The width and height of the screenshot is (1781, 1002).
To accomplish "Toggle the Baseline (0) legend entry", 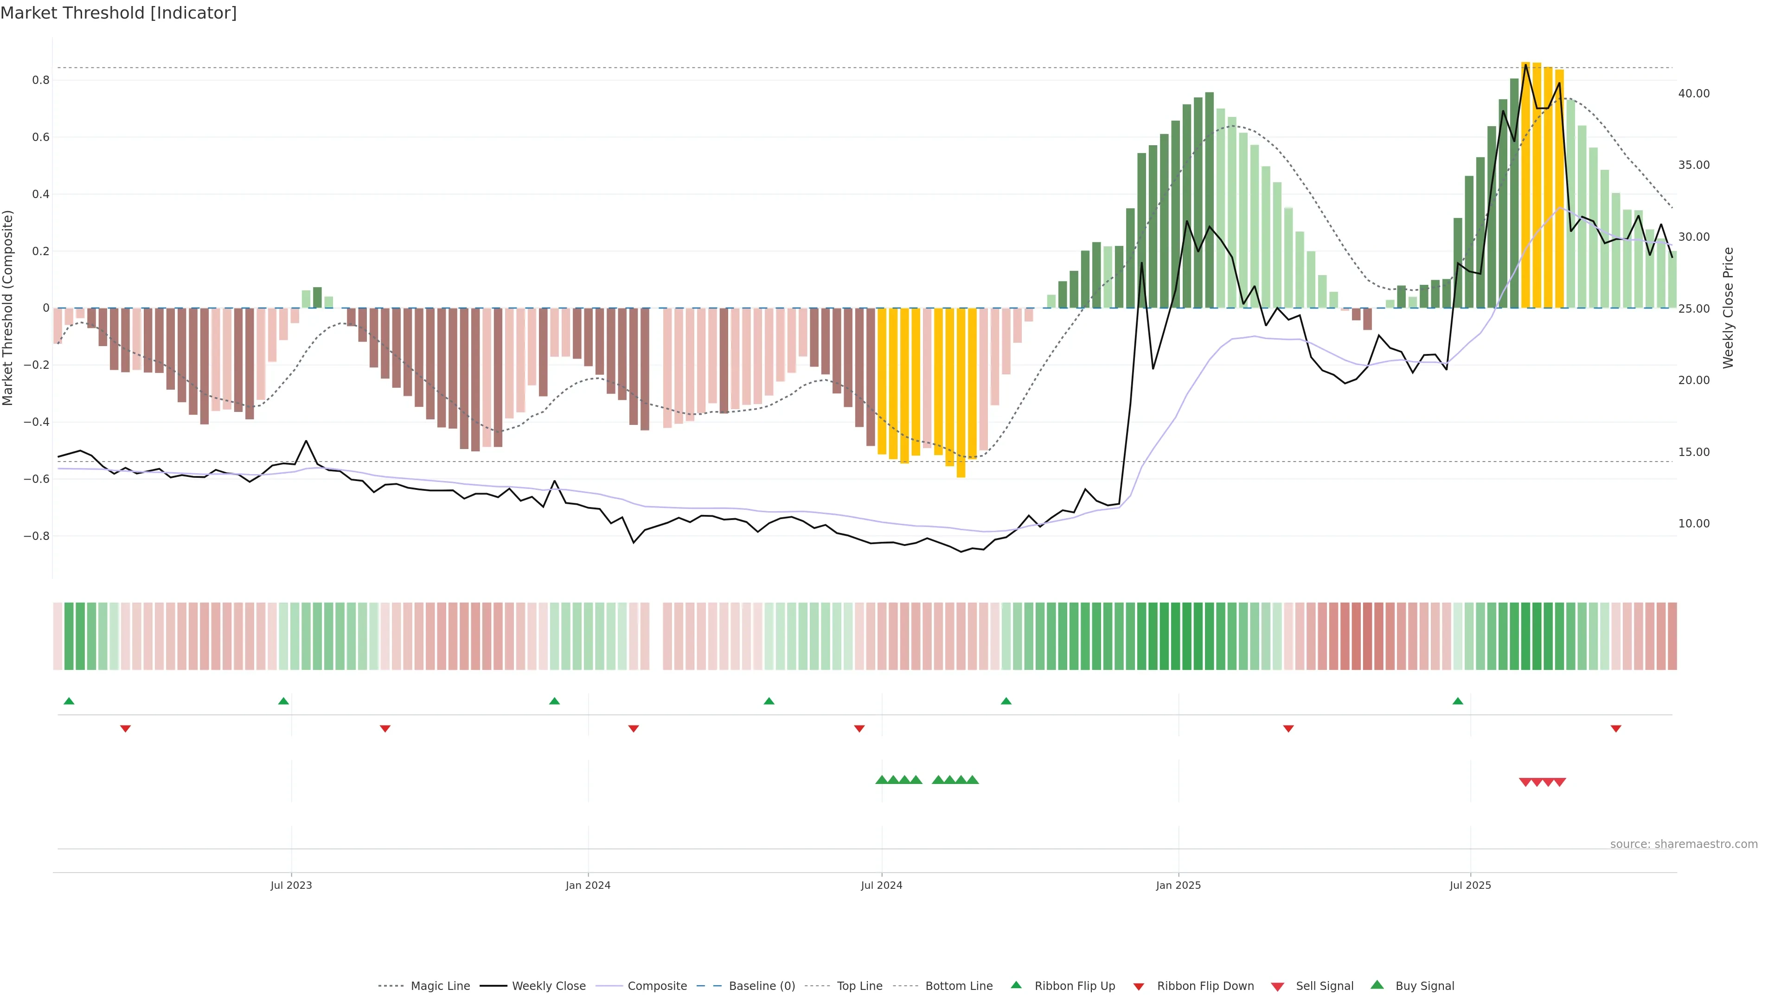I will click(762, 986).
